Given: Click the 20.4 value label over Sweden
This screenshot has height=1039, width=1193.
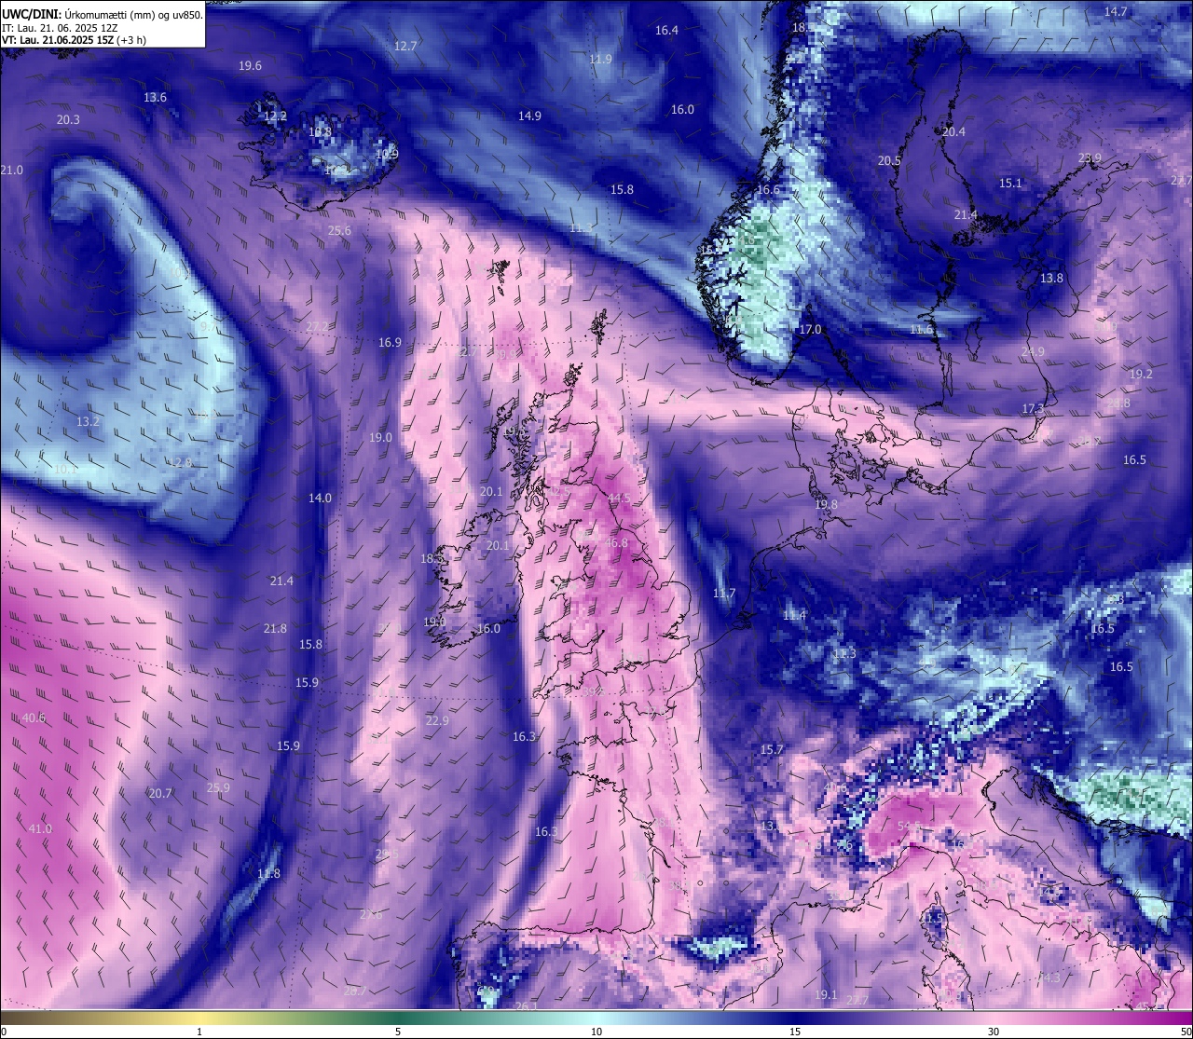Looking at the screenshot, I should (x=953, y=131).
